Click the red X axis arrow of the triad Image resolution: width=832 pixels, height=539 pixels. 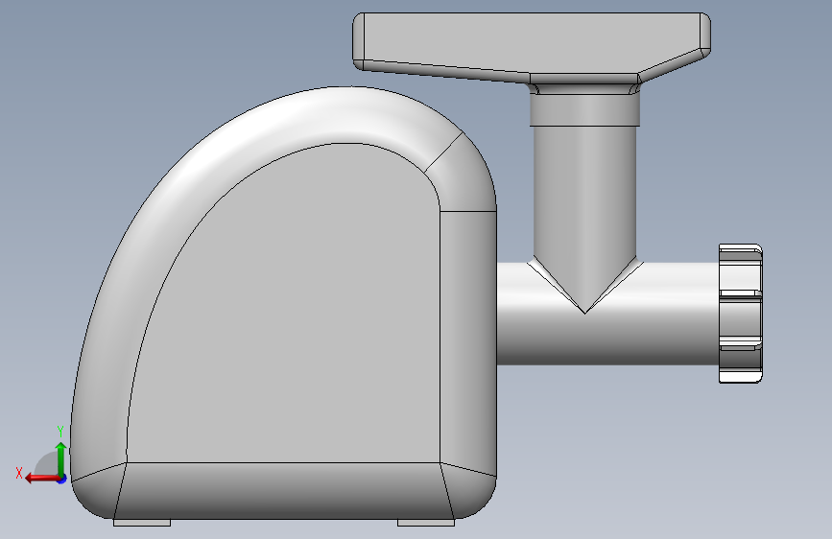click(x=42, y=479)
